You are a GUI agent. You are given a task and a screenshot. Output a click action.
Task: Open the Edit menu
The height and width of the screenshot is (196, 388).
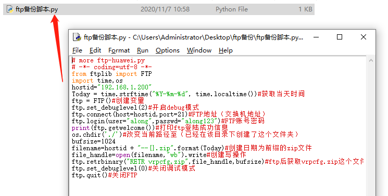pyautogui.click(x=95, y=50)
